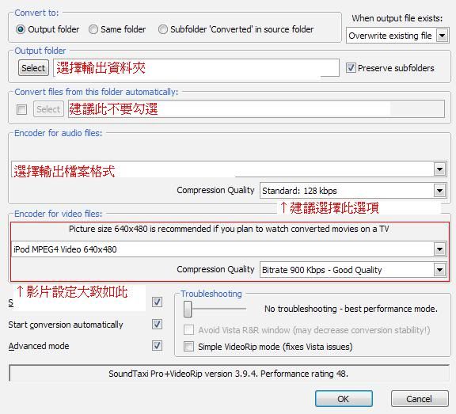This screenshot has height=414, width=456.
Task: Dismiss the dialog with Cancel
Action: (x=420, y=399)
